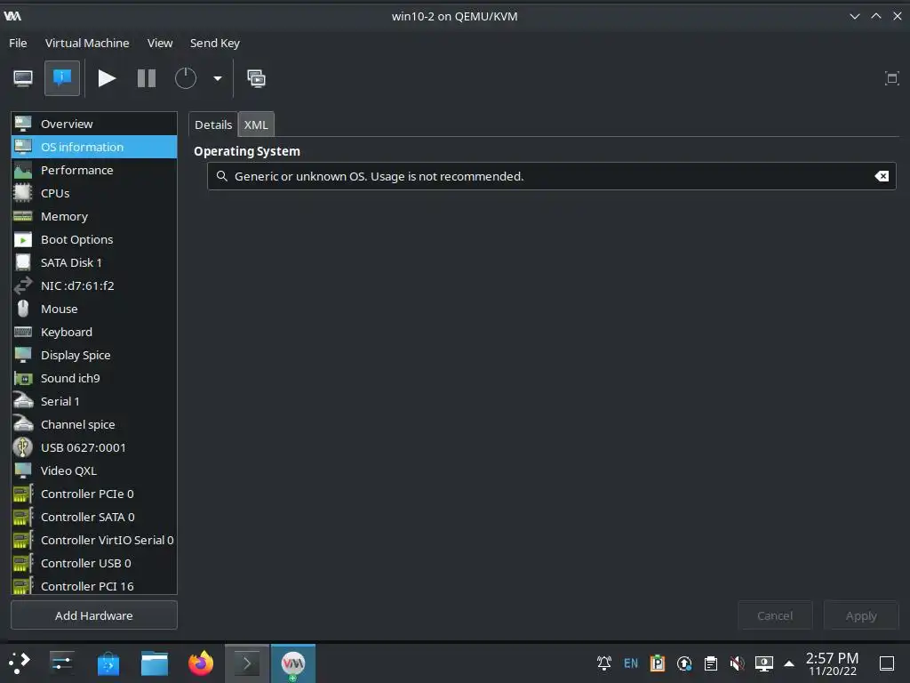Shut down the virtual machine
Screen dimensions: 910x683
coord(186,78)
